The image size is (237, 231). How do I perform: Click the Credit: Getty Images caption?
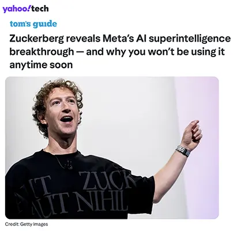pos(27,224)
